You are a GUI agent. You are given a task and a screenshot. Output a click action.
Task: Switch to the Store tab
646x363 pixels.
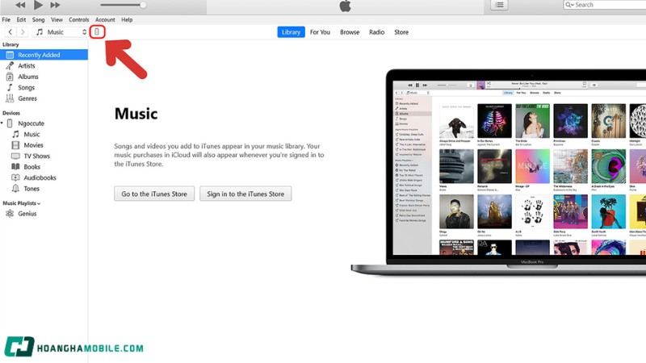tap(401, 32)
